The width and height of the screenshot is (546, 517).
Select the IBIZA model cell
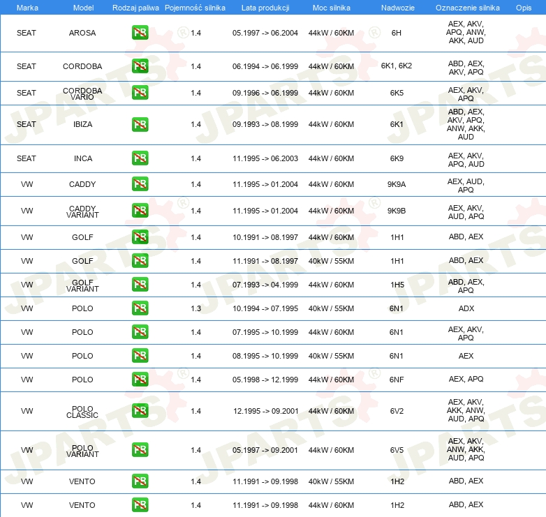[82, 124]
